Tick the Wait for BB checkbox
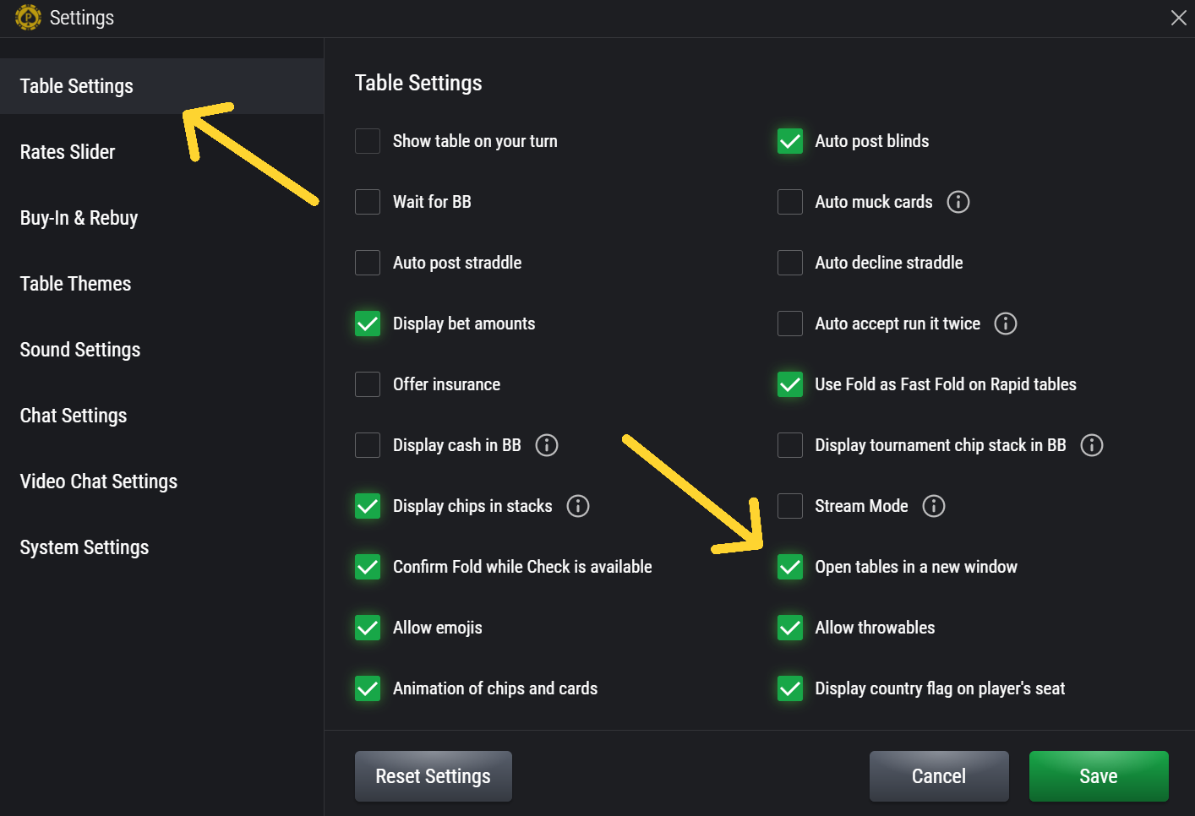The image size is (1195, 816). 368,202
